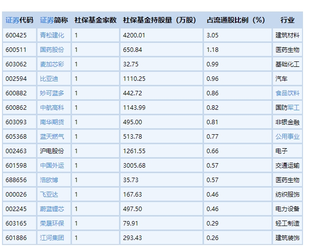Select the 非银金融 industry cell

point(287,122)
